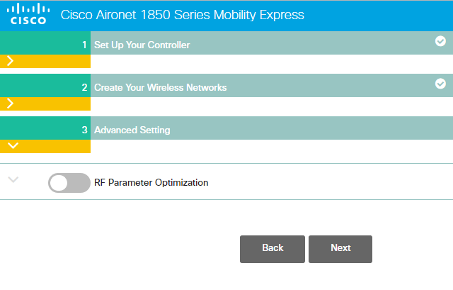Click the Cisco logo

click(28, 14)
